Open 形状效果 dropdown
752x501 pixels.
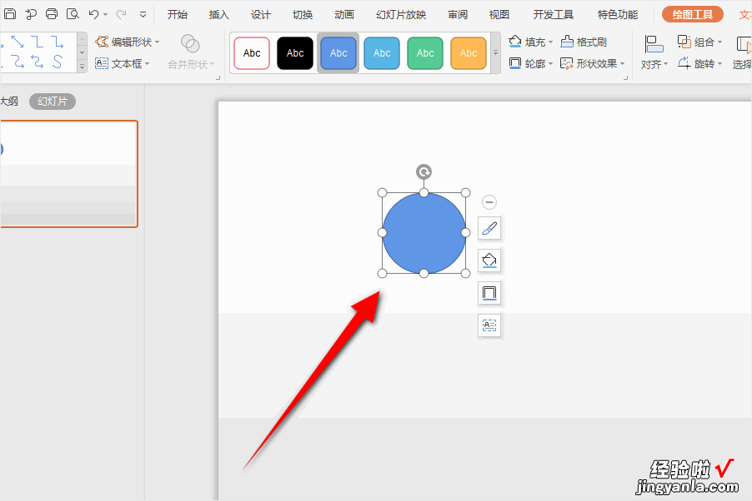pyautogui.click(x=592, y=63)
